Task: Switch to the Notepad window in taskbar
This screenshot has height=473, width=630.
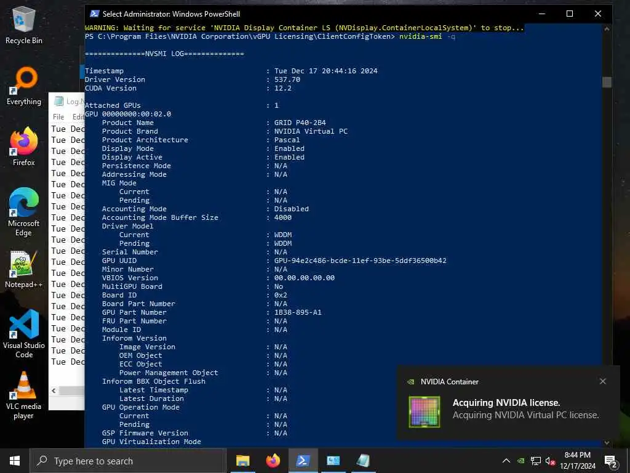Action: point(363,461)
